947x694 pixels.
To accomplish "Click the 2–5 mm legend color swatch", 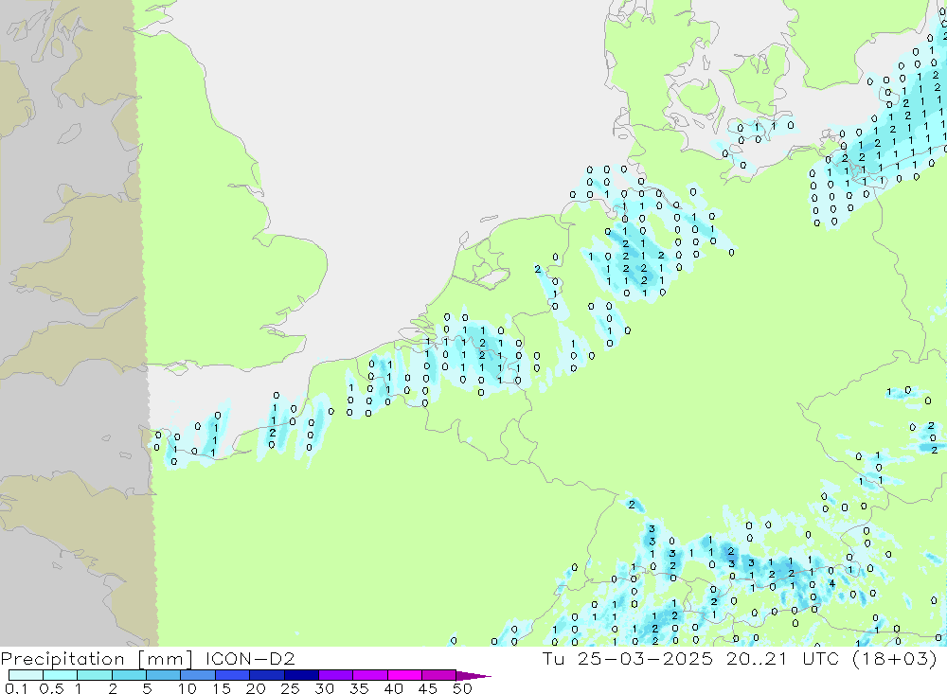I will 129,675.
